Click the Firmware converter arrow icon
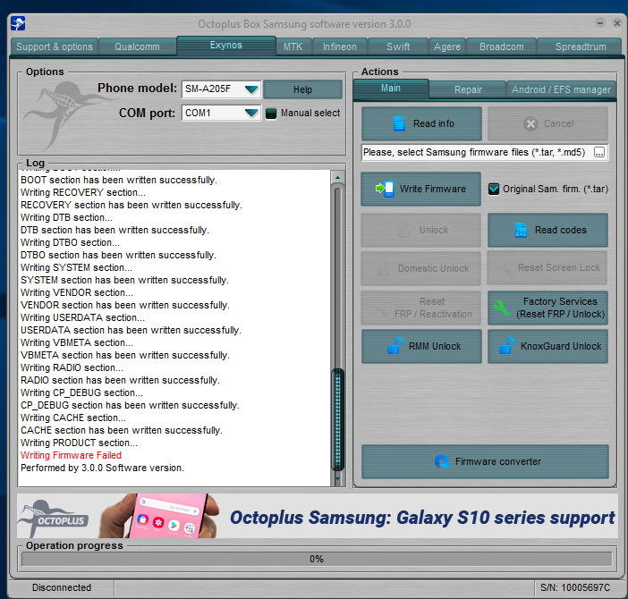The width and height of the screenshot is (628, 599). click(442, 461)
